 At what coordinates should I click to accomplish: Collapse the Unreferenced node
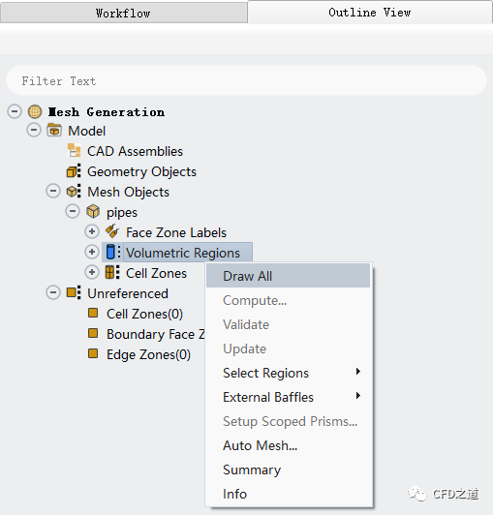(x=53, y=292)
